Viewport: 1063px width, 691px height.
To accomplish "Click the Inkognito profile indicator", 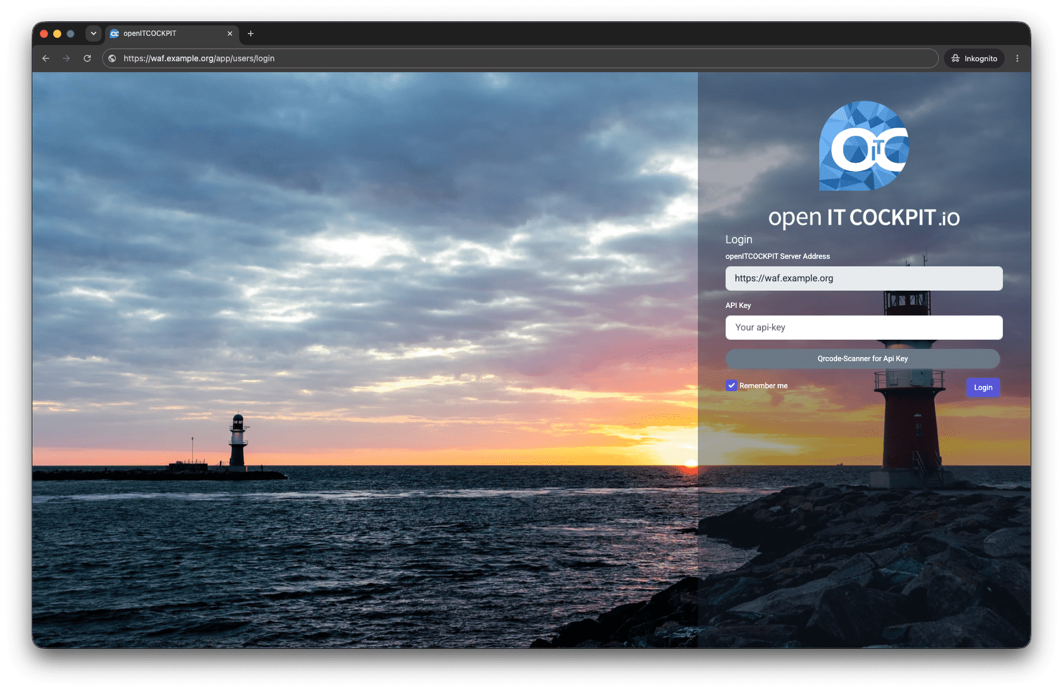I will point(974,58).
